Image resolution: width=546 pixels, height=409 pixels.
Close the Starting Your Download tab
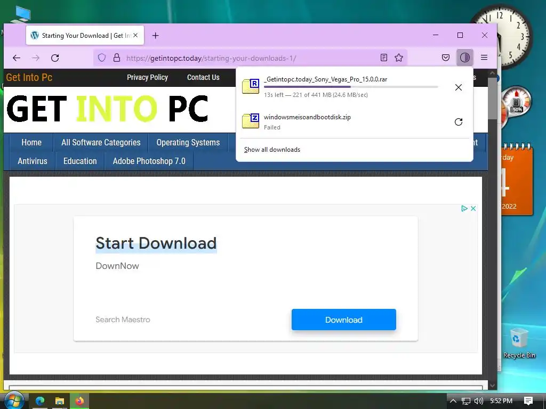pos(135,36)
